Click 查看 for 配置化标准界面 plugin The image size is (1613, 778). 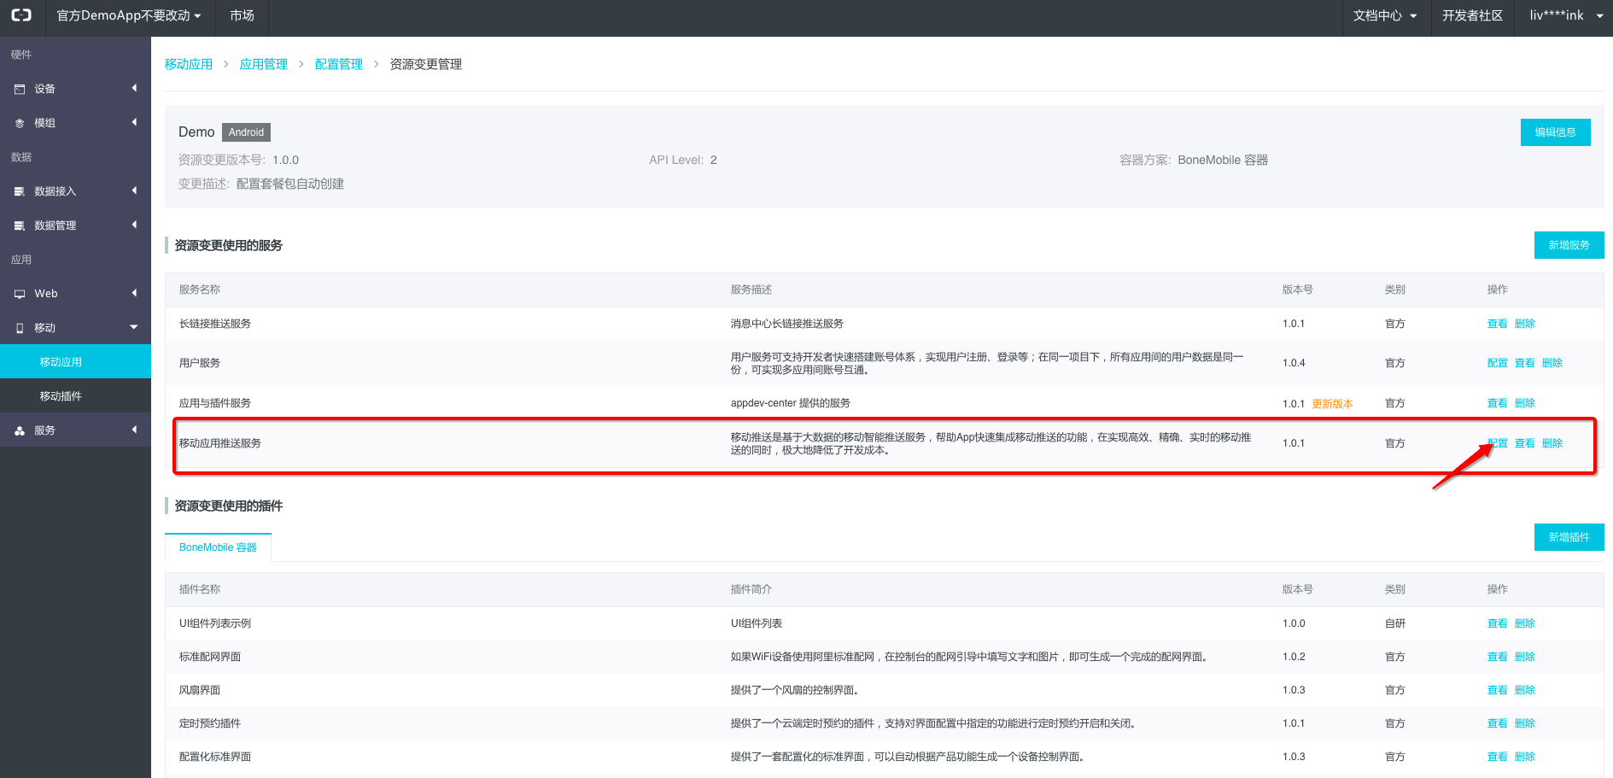[1497, 757]
